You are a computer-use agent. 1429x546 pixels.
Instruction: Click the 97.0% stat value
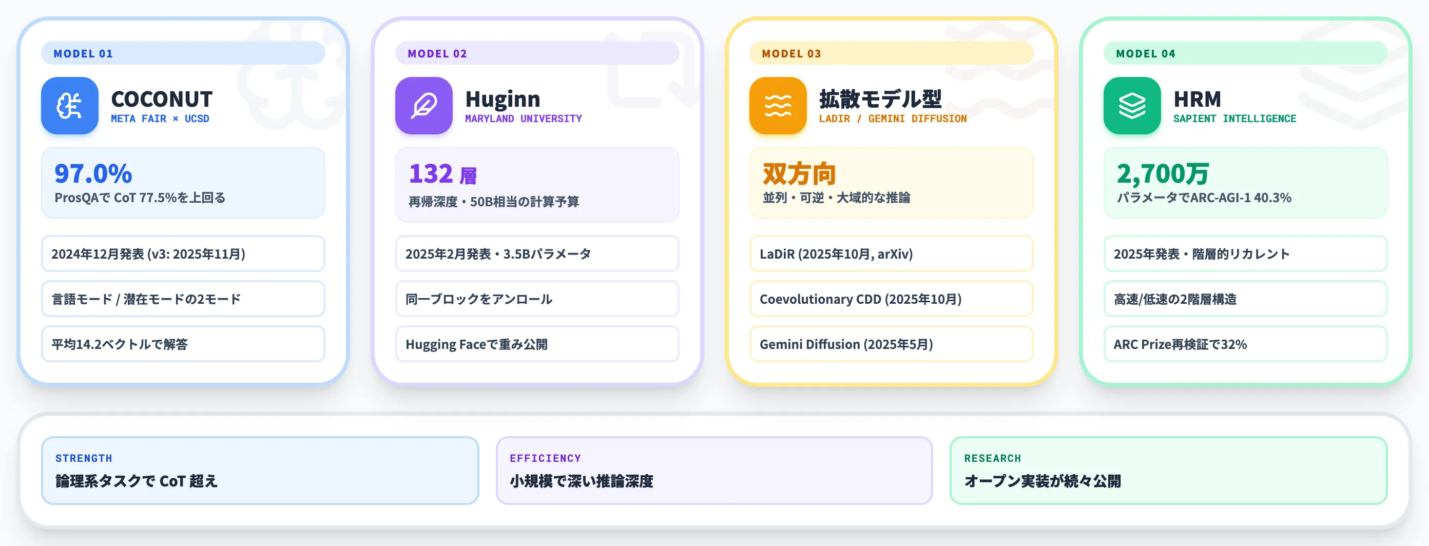tap(93, 173)
